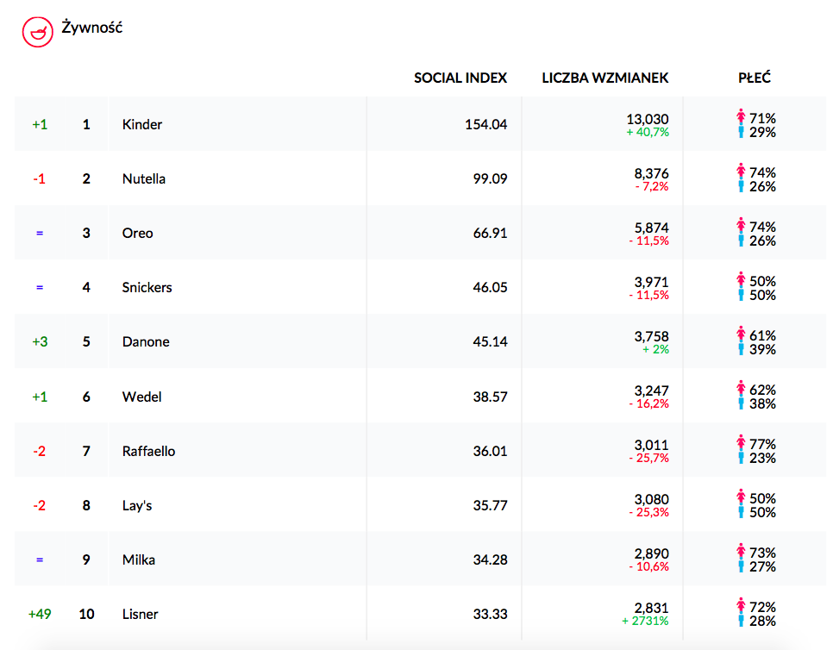
Task: Click the male icon in Danone row
Action: (x=740, y=349)
